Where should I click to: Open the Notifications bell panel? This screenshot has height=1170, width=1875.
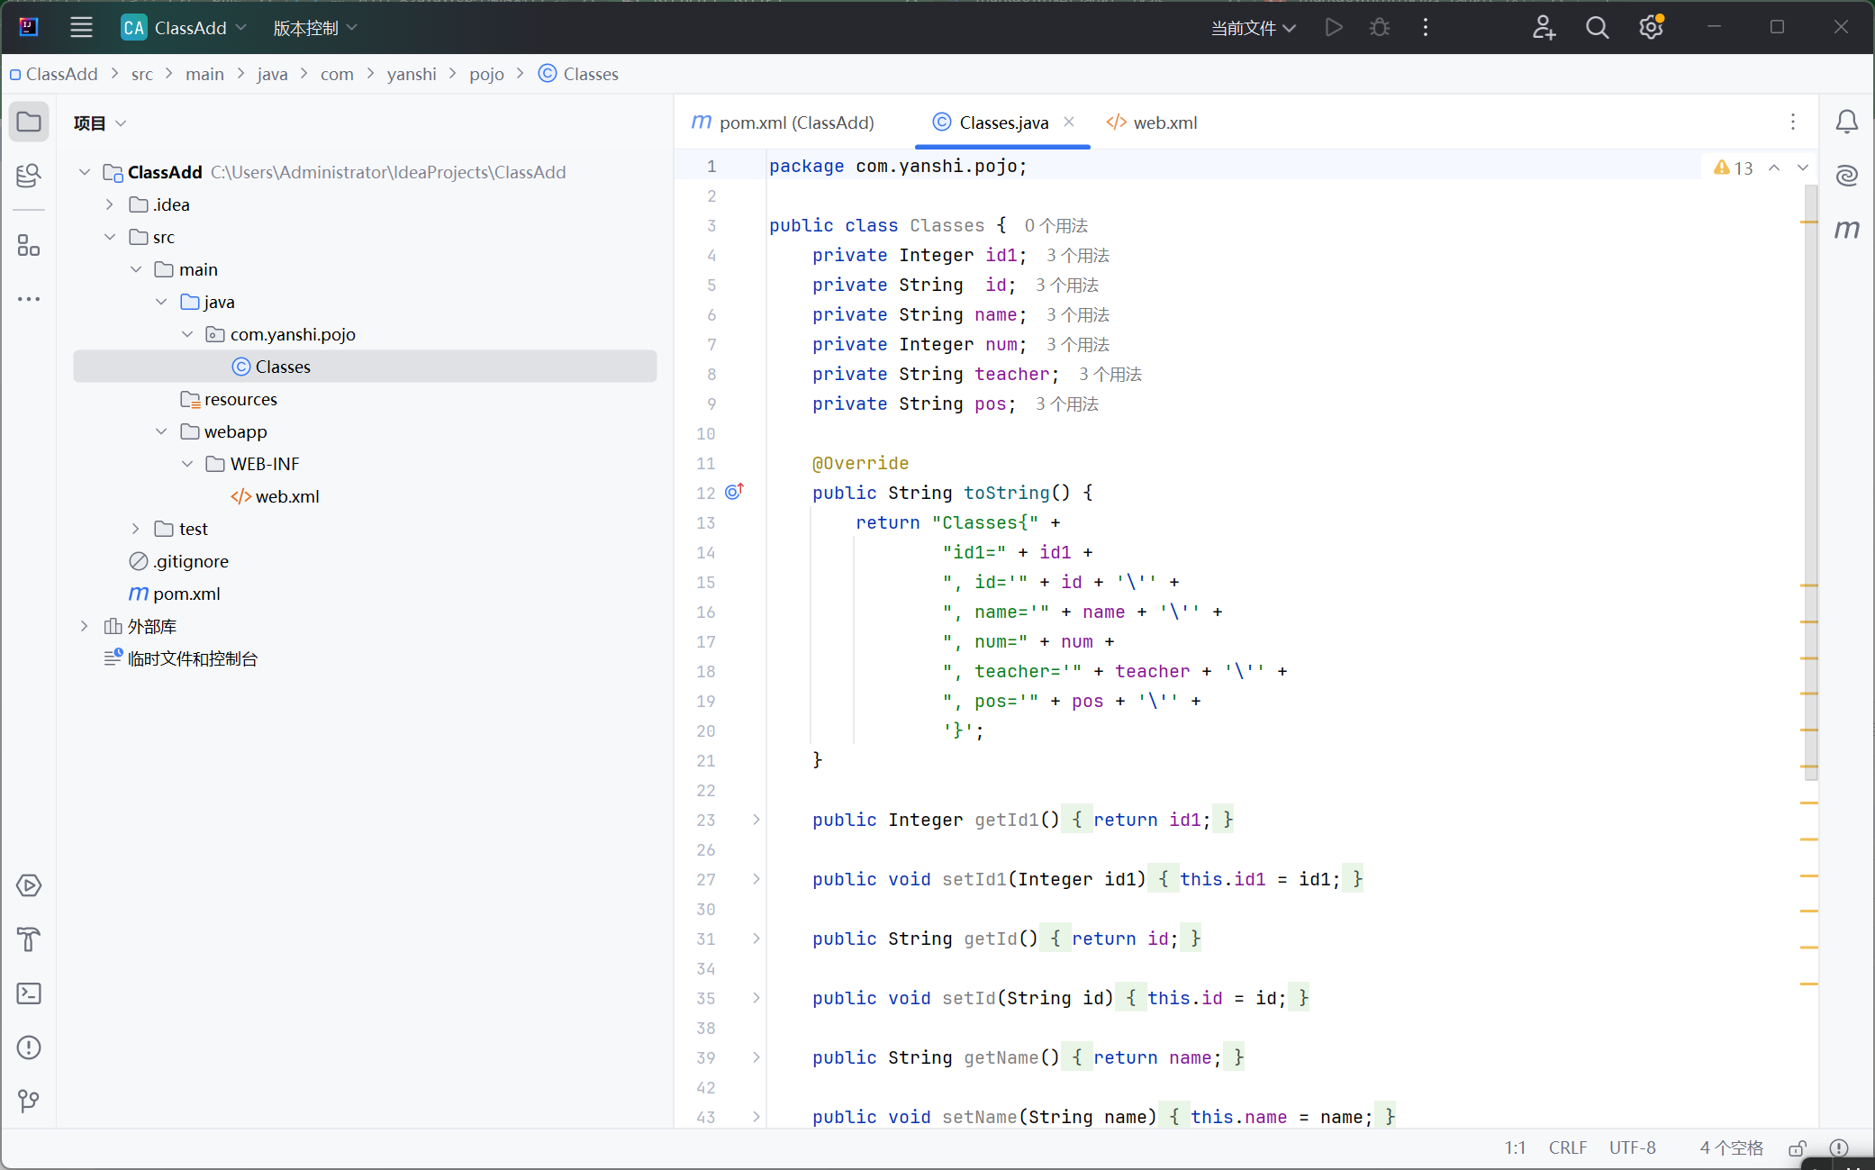[x=1846, y=122]
